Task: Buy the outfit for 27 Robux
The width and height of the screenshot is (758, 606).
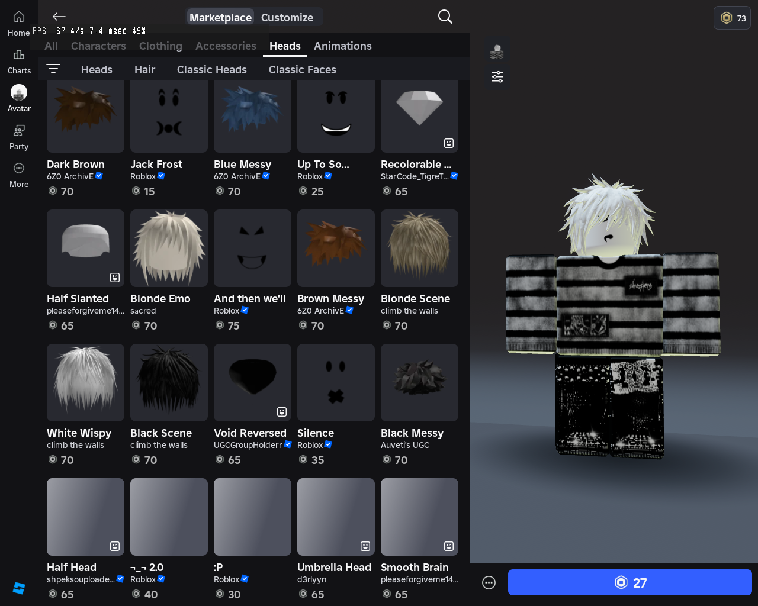Action: [x=630, y=582]
